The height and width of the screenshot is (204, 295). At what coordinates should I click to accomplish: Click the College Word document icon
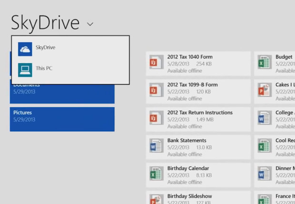click(265, 118)
